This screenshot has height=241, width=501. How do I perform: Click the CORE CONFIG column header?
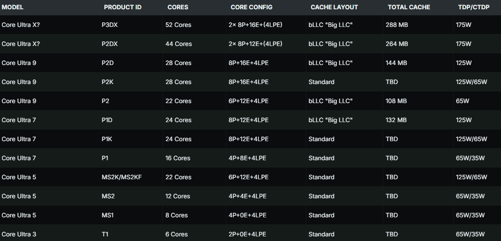point(251,7)
